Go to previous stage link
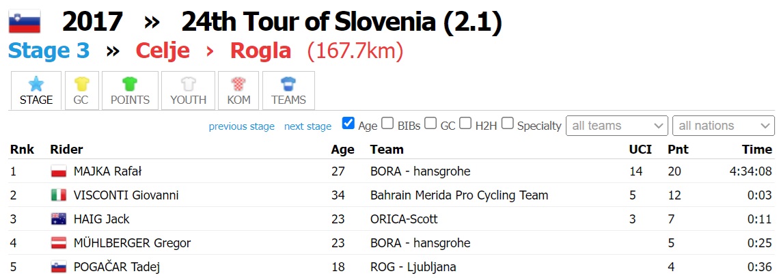The image size is (781, 278). [x=242, y=126]
